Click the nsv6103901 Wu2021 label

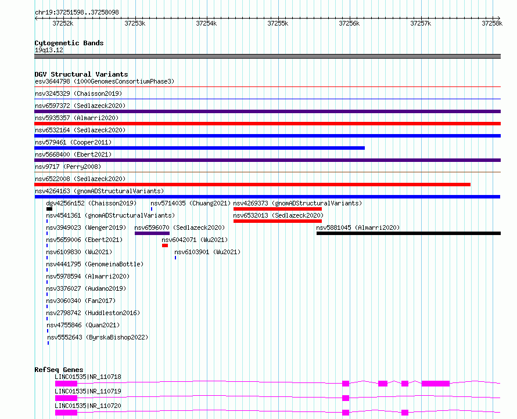(x=207, y=252)
